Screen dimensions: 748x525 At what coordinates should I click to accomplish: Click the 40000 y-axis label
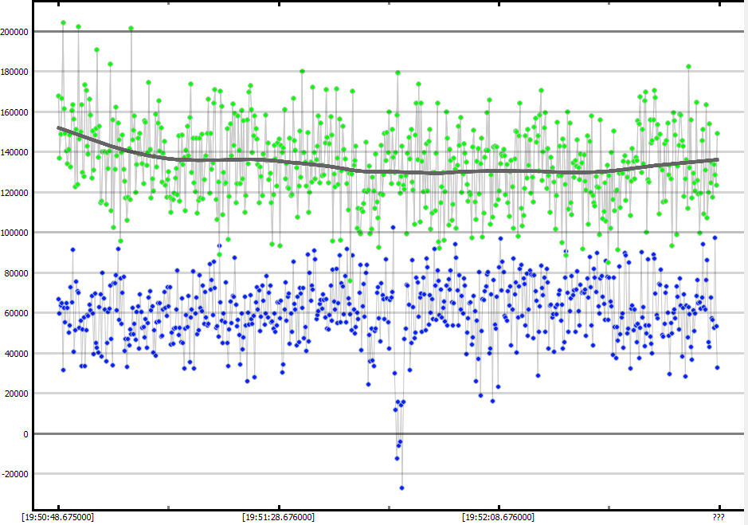(17, 354)
